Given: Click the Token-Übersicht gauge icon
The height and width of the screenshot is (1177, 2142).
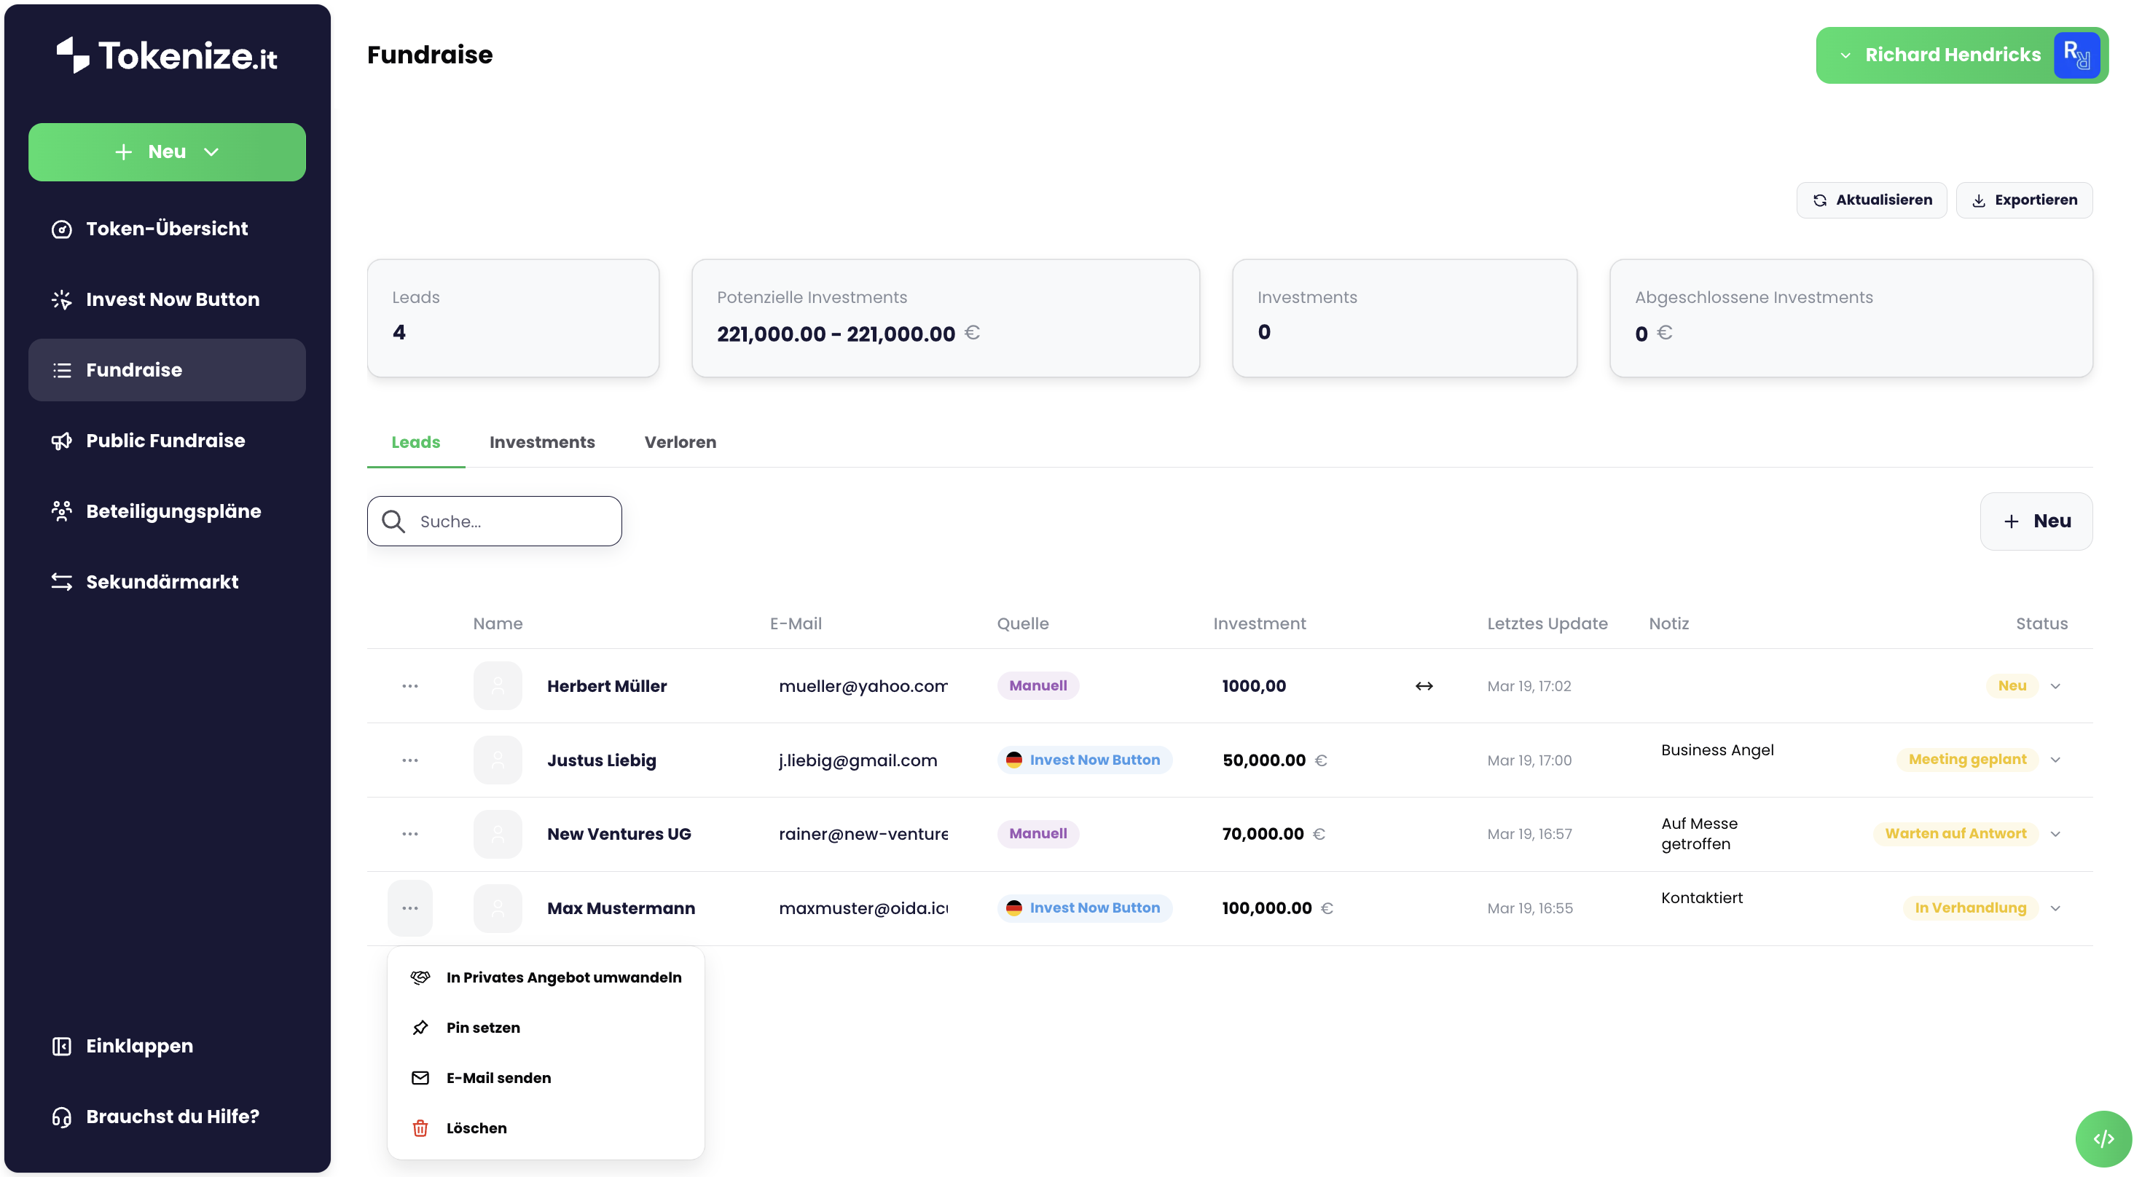Looking at the screenshot, I should 61,229.
